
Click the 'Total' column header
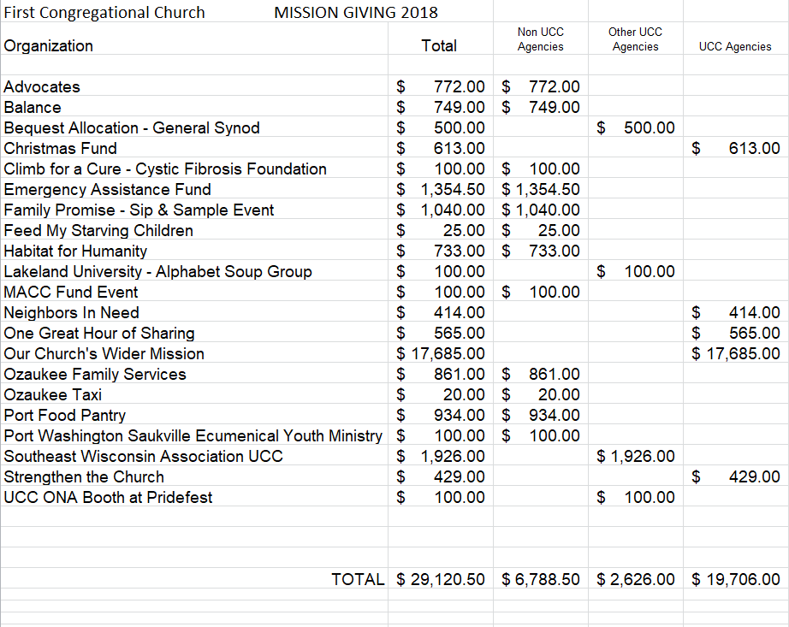pyautogui.click(x=439, y=45)
